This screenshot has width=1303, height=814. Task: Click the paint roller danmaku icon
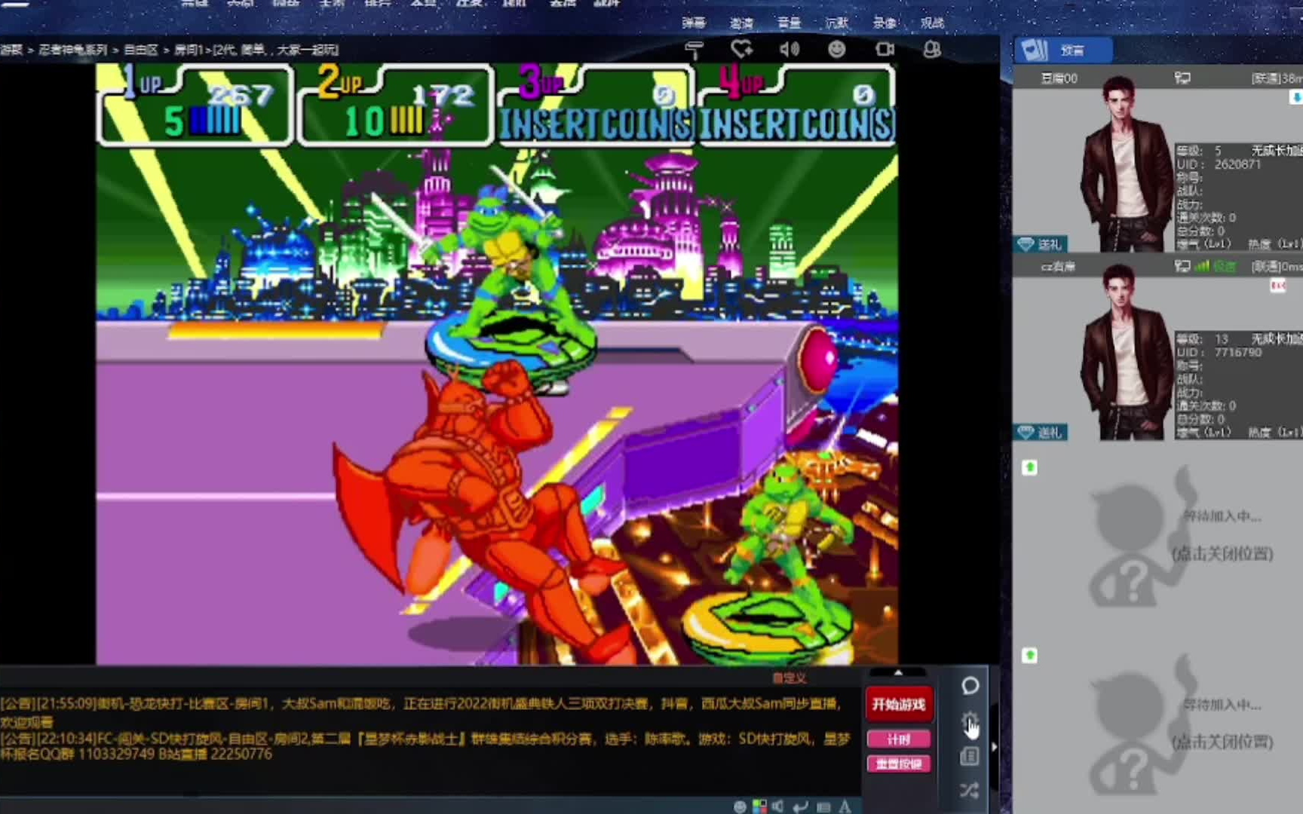click(694, 50)
